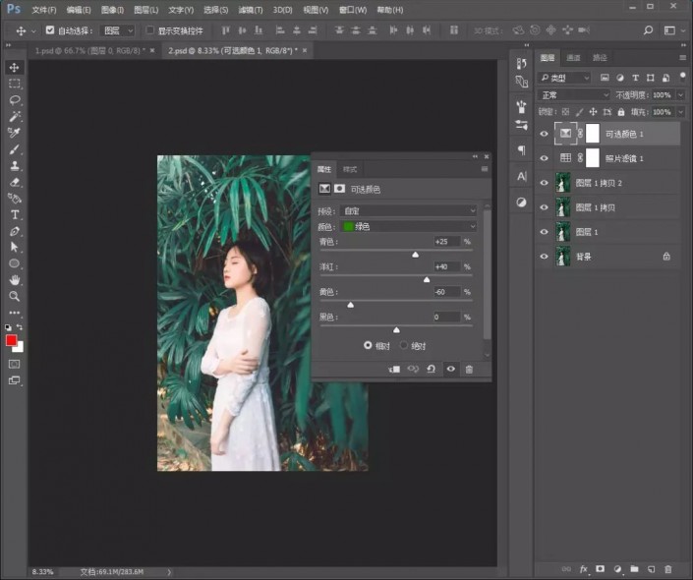Open the workspace switcher dropdown
The image size is (693, 580).
[672, 30]
